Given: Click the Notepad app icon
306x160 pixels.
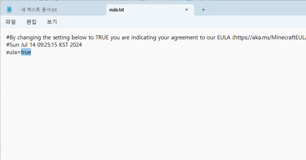Looking at the screenshot, I should [x=9, y=9].
